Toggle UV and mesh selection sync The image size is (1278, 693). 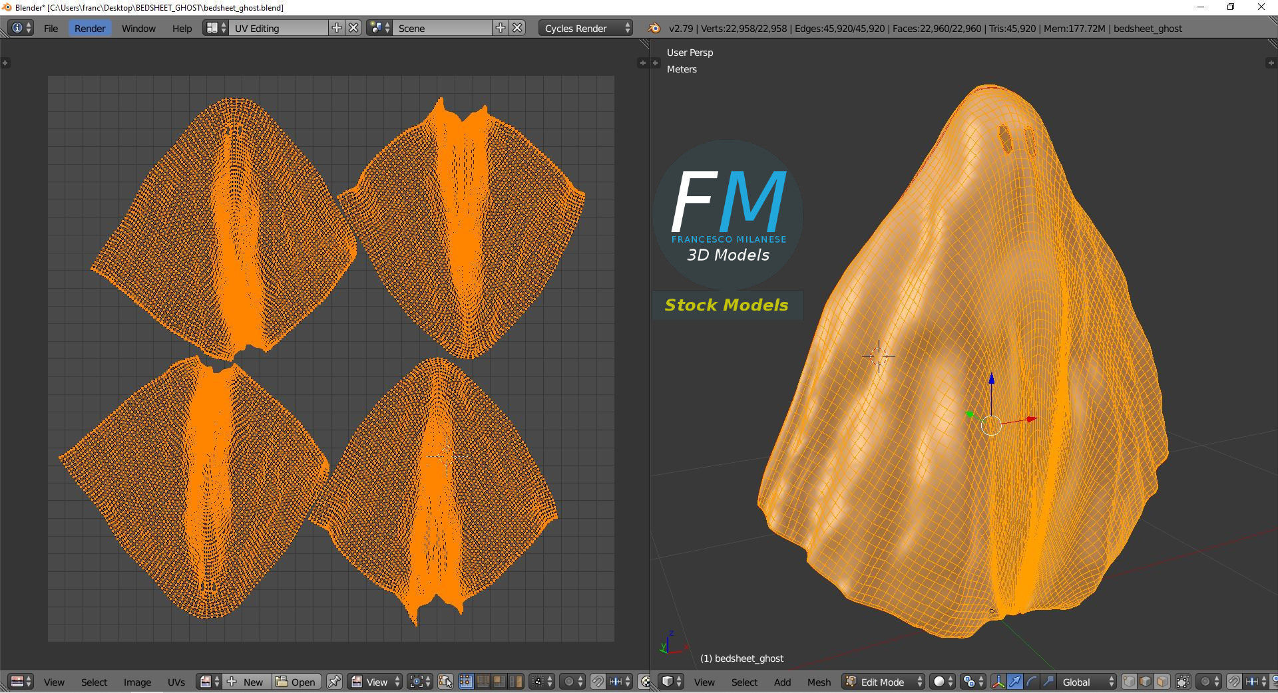(445, 682)
